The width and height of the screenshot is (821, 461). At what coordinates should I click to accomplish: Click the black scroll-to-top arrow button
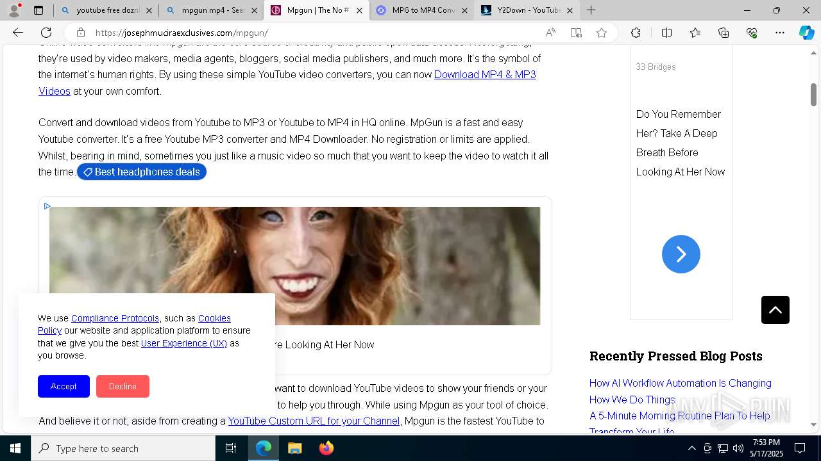[x=775, y=310]
